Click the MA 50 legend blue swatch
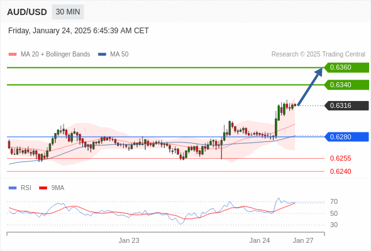Viewport: 371px width, 251px height. coord(102,55)
